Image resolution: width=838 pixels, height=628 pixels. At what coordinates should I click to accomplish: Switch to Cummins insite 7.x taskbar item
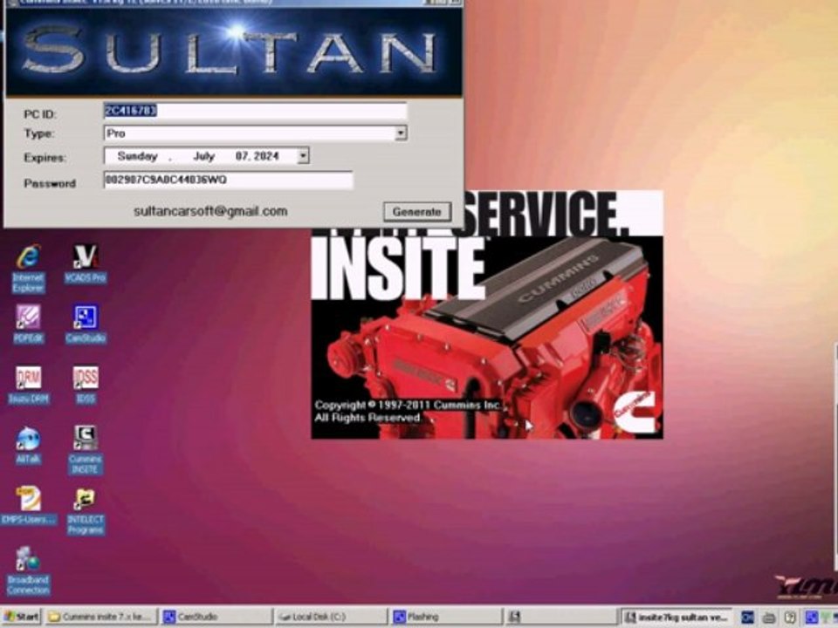100,617
